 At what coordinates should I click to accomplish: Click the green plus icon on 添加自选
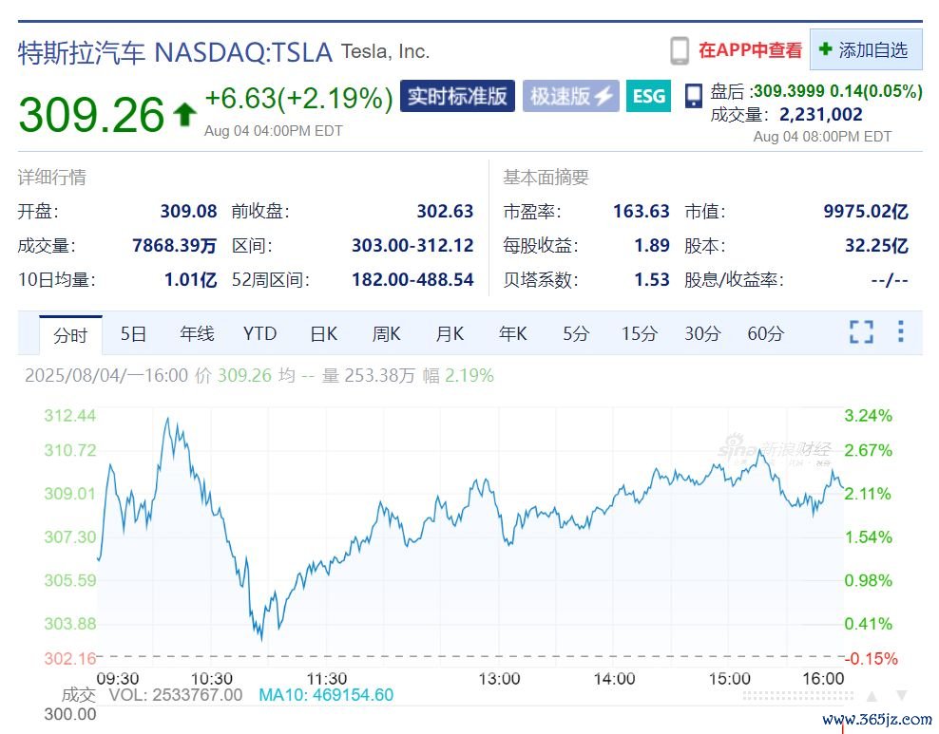(x=825, y=49)
